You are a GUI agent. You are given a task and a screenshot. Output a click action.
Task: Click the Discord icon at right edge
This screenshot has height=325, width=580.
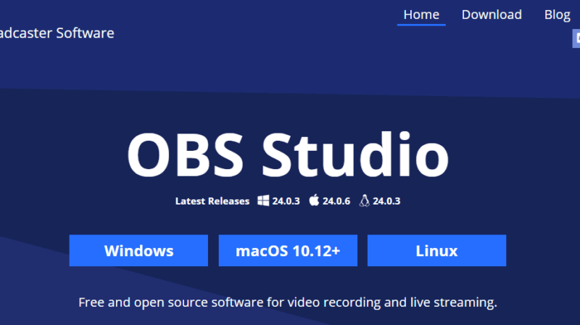tap(576, 38)
